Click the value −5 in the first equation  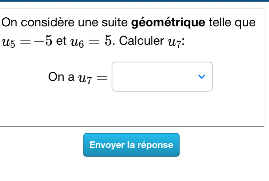(44, 41)
